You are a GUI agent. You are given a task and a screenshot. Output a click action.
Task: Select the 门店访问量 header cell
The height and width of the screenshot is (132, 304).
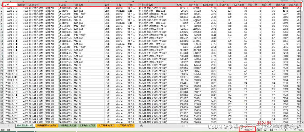click(224, 4)
